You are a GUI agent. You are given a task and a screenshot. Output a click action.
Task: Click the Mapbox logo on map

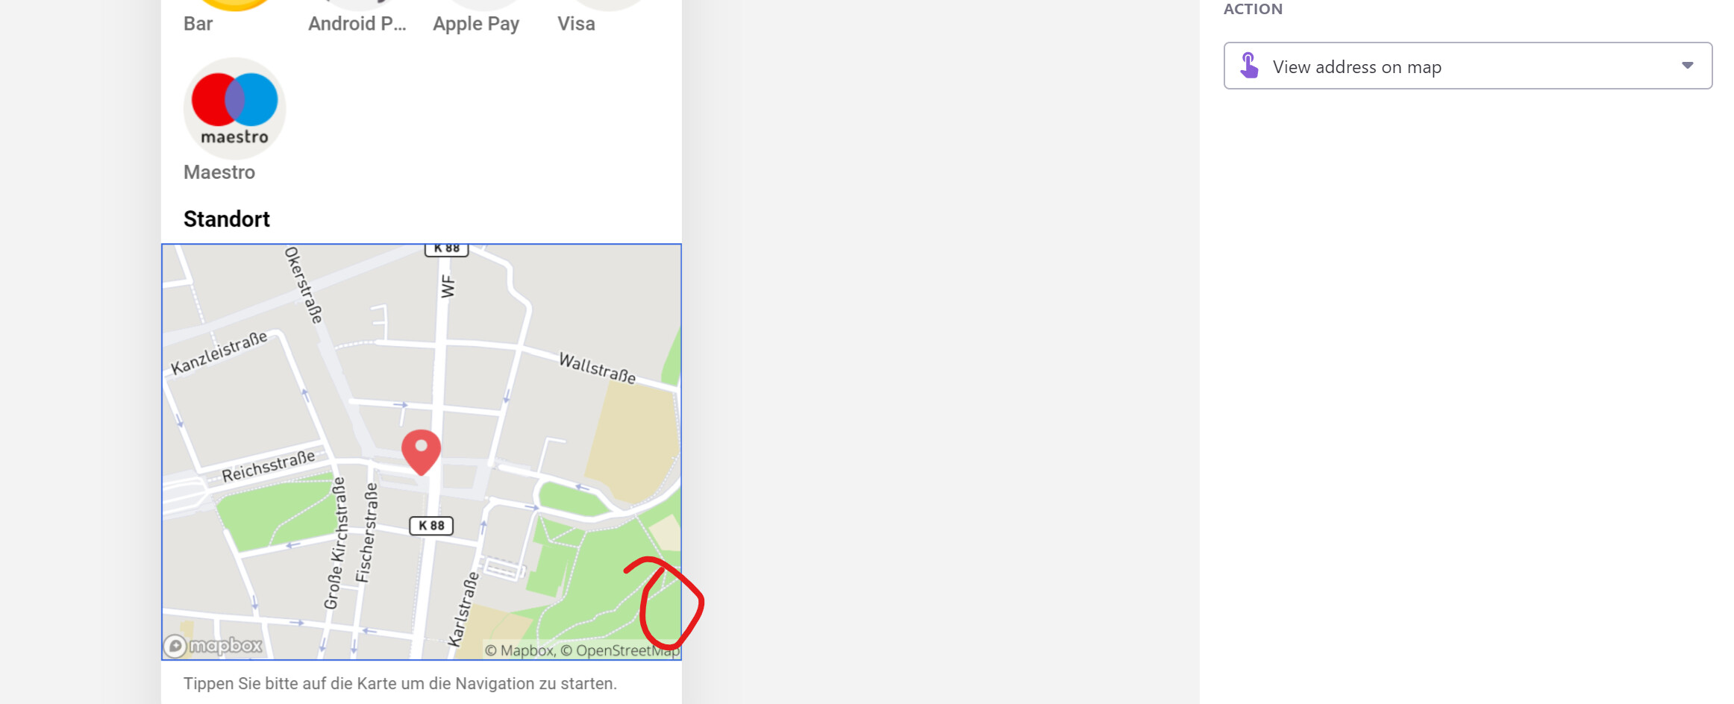213,645
